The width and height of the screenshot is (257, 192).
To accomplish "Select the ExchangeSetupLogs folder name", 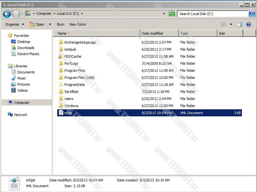I will (80, 42).
